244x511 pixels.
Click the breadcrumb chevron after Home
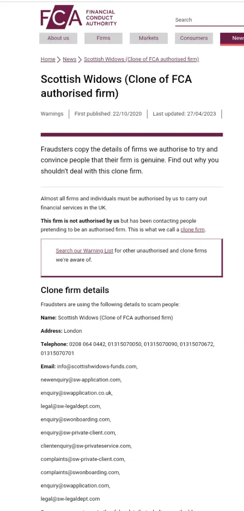click(x=59, y=59)
